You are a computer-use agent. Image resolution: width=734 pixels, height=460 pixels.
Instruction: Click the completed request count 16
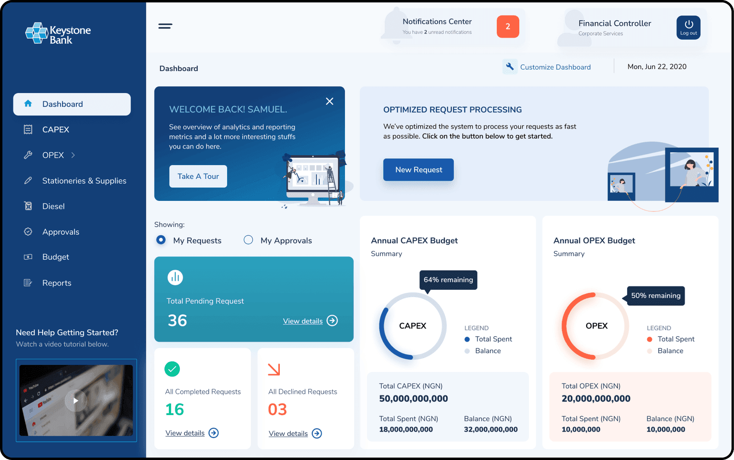pyautogui.click(x=175, y=409)
